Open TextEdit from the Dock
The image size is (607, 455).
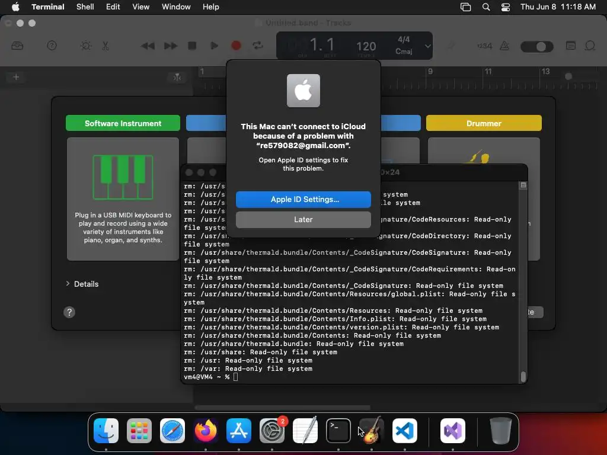coord(305,430)
